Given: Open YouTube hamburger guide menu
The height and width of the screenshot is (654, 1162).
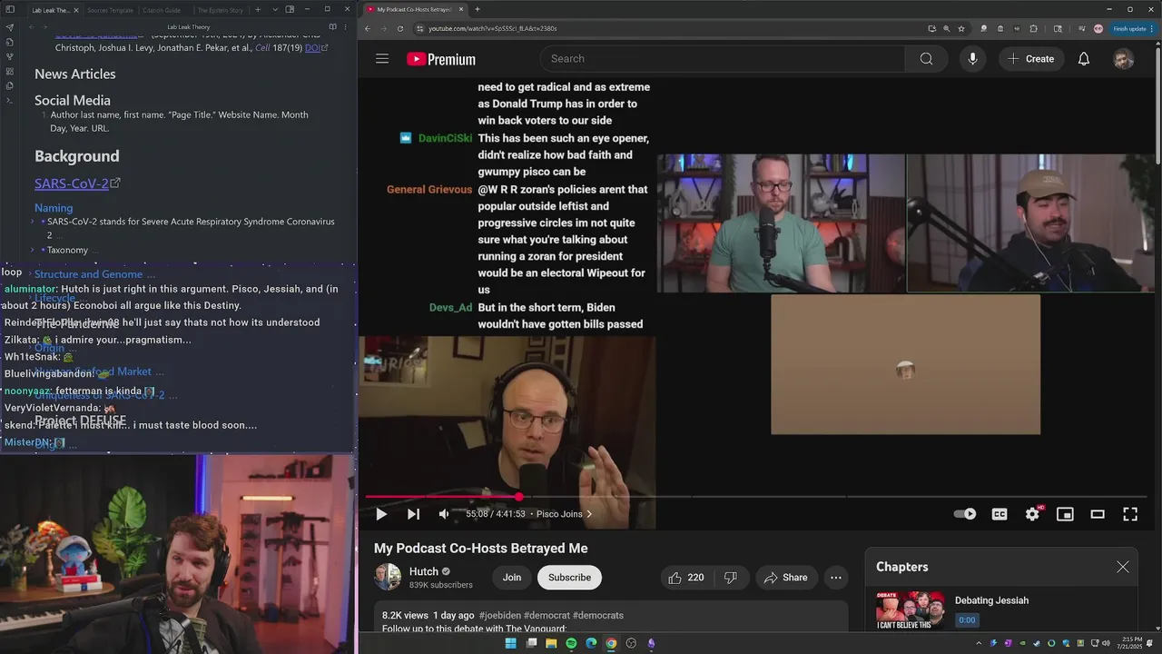Looking at the screenshot, I should click(x=382, y=59).
